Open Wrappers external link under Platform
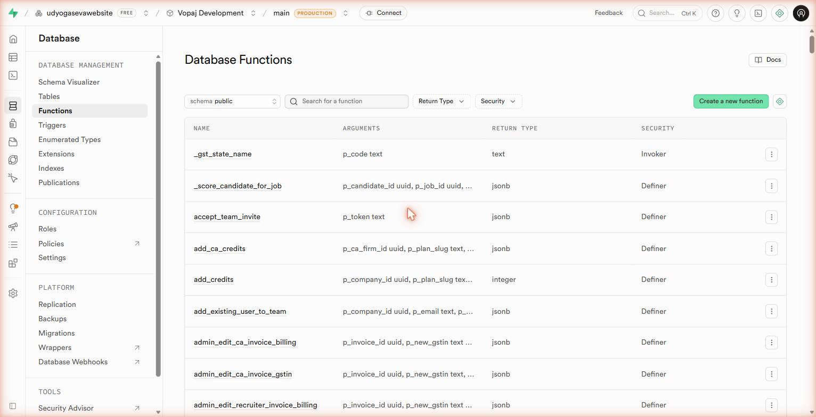The image size is (816, 417). (89, 348)
